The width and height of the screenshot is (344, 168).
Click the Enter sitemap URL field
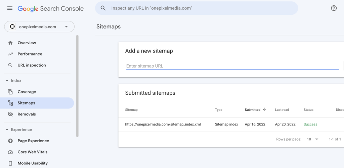tap(232, 66)
